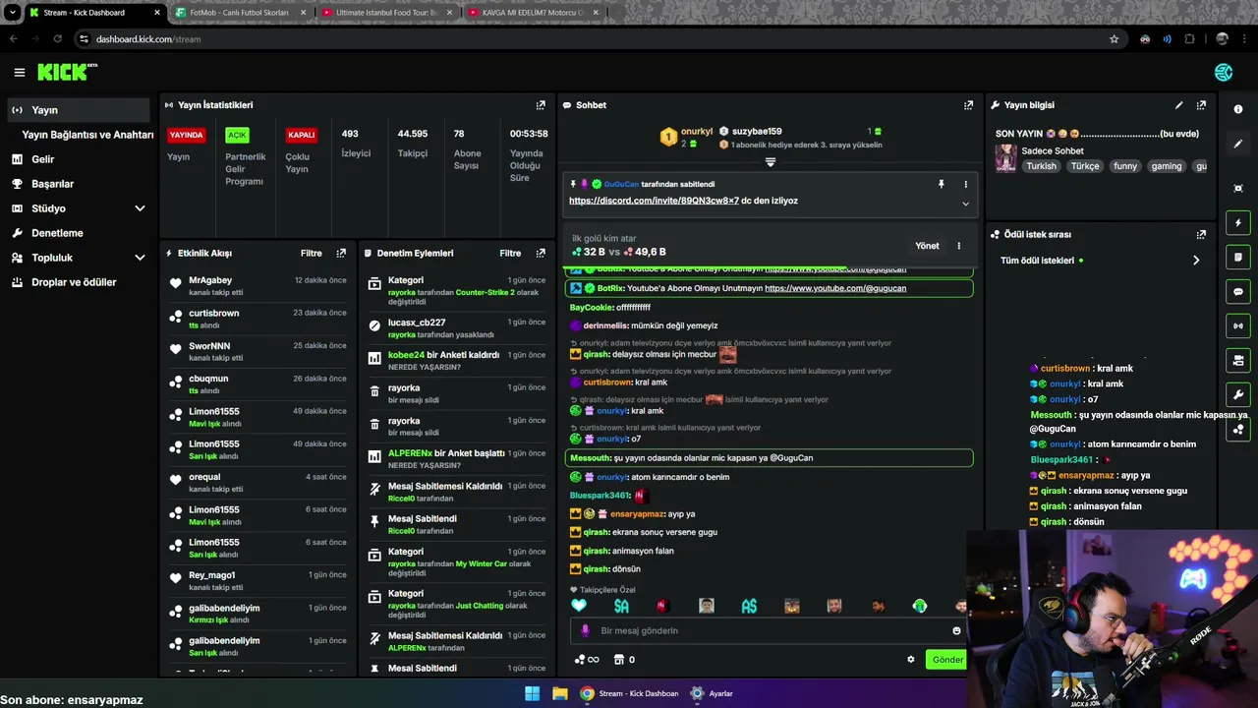The width and height of the screenshot is (1258, 708).
Task: Click the gaming tag in stream info
Action: (1167, 166)
